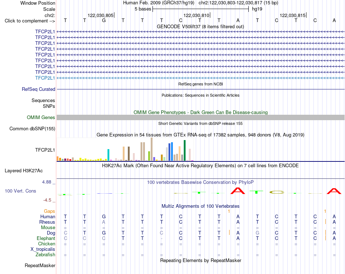Click the '100 Vert. Cons' track label
345x274 pixels.
coord(20,191)
